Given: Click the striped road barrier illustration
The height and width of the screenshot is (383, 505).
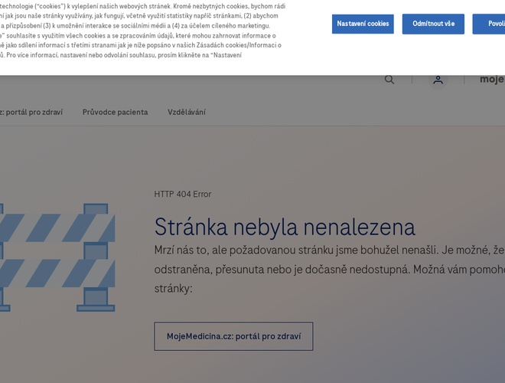Looking at the screenshot, I should (x=57, y=257).
